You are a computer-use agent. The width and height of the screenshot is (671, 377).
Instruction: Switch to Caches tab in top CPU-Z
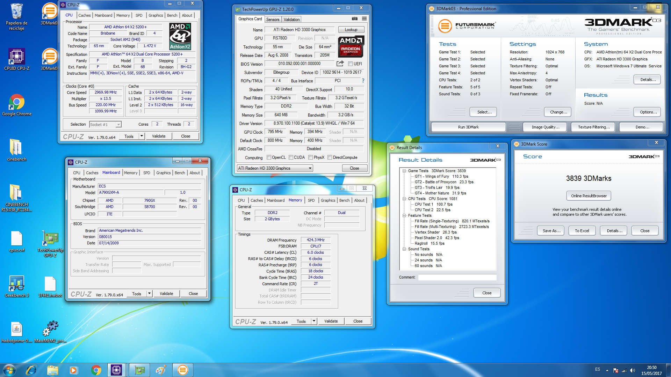click(x=84, y=15)
